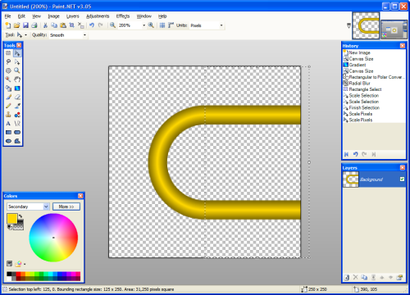The width and height of the screenshot is (410, 295).
Task: Choose the Pencil tool
Action: [x=8, y=106]
